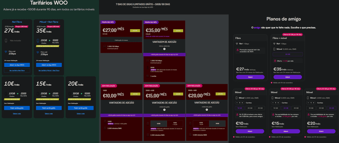Click the info icon below Amigo €20 Móvel card
Viewport: 339px width, 143px height.
pos(305,137)
